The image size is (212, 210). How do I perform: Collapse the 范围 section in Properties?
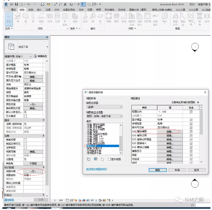tap(43, 136)
